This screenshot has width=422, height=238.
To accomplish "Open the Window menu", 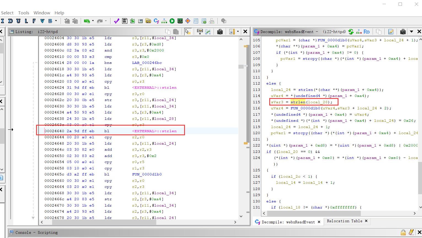I will (42, 13).
